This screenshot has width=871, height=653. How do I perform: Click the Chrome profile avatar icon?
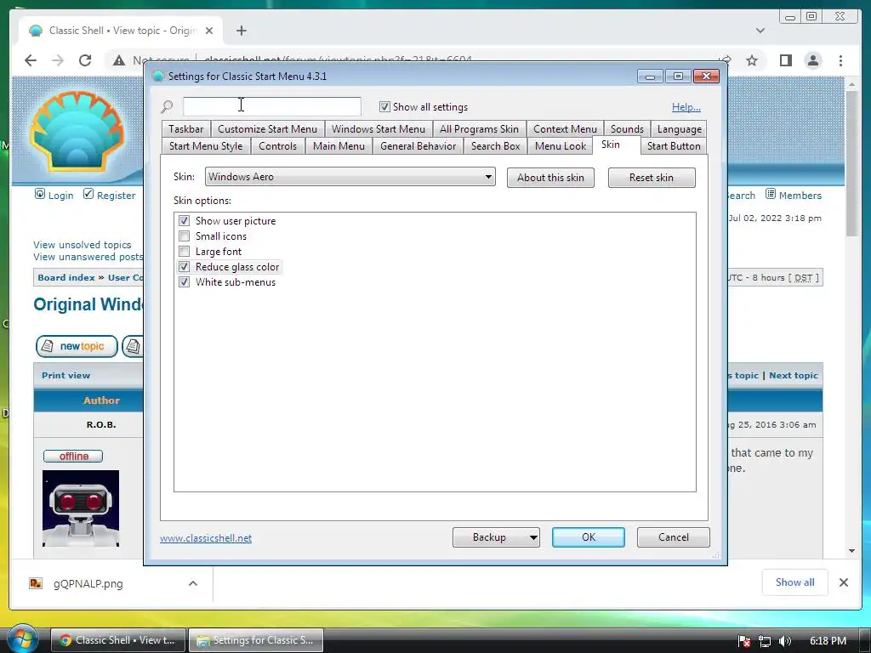[812, 60]
